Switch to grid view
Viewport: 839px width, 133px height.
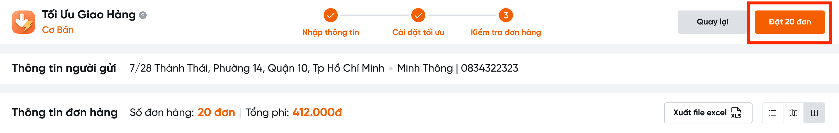pos(814,113)
